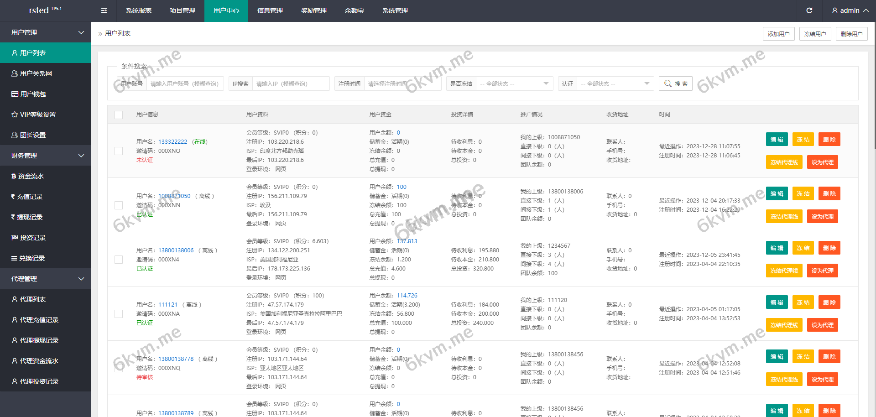This screenshot has width=876, height=417.
Task: Open the 认证 status dropdown
Action: [x=615, y=83]
